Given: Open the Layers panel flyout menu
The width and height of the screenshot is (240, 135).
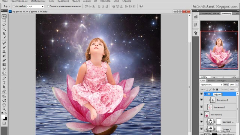Looking at the screenshot, I should click(238, 81).
